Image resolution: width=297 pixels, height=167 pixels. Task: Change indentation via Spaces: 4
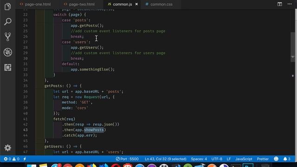click(x=199, y=159)
